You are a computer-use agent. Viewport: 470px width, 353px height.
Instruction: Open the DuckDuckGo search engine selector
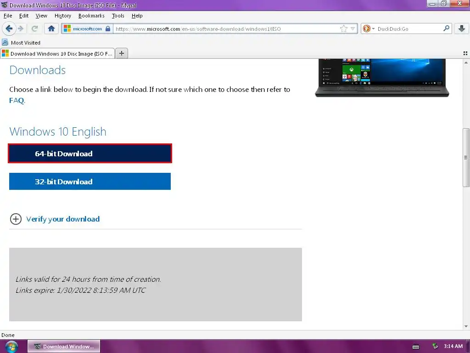coord(369,29)
